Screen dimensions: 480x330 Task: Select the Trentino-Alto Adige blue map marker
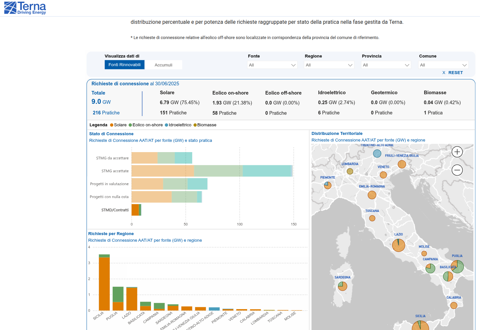click(x=377, y=153)
